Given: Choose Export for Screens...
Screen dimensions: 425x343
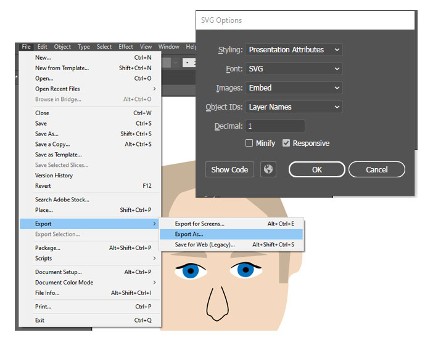Looking at the screenshot, I should (231, 224).
